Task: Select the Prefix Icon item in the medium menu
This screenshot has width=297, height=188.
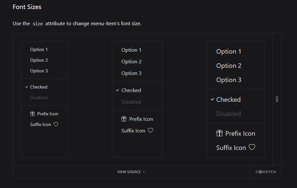Action: coord(141,119)
